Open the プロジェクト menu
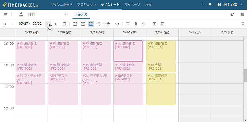 [87, 4]
